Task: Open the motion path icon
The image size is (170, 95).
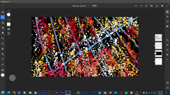Action: 167,83
